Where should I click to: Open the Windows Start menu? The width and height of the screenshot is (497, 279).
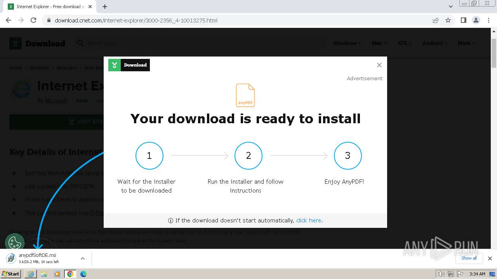10,274
